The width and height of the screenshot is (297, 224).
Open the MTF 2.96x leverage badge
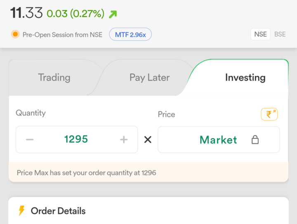point(130,35)
